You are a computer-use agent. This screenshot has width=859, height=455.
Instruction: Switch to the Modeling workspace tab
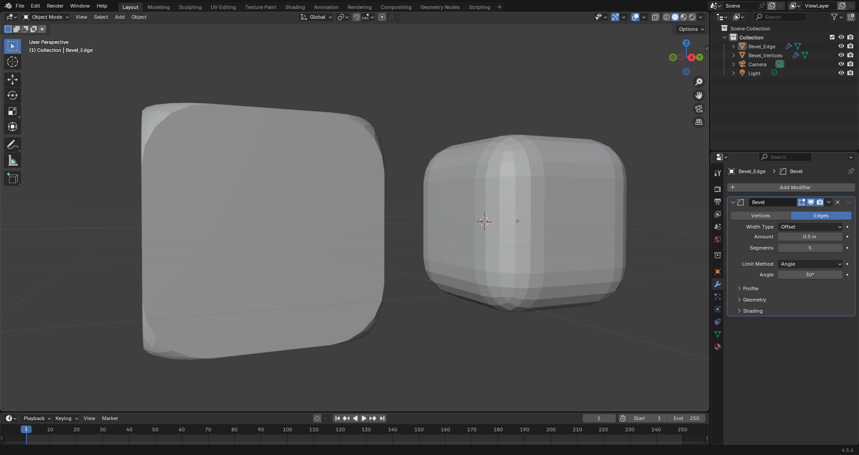tap(158, 7)
